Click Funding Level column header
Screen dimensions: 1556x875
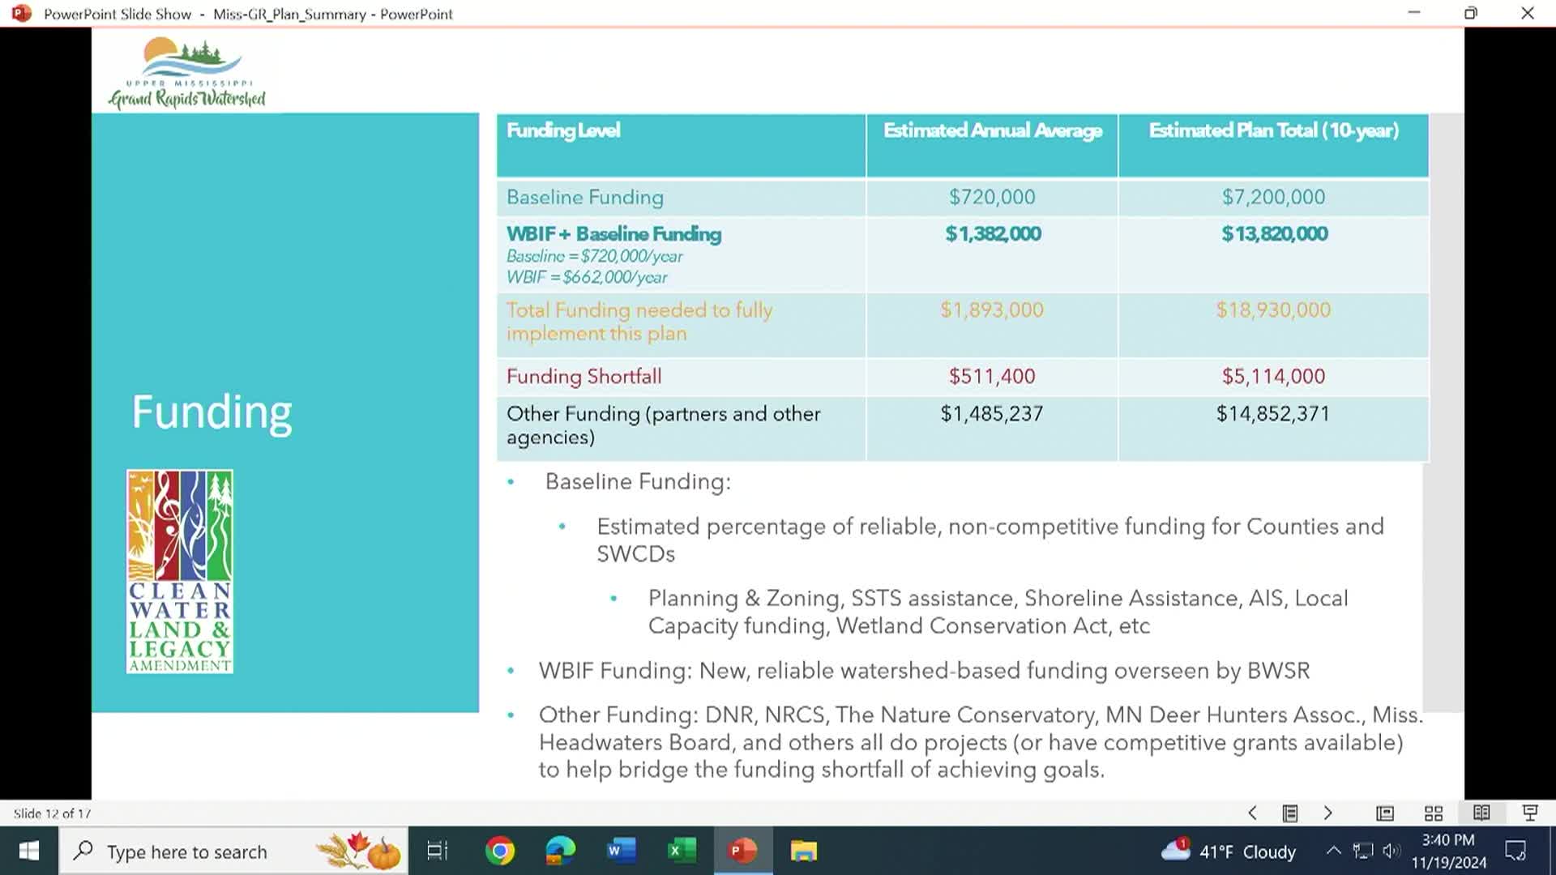pos(563,130)
